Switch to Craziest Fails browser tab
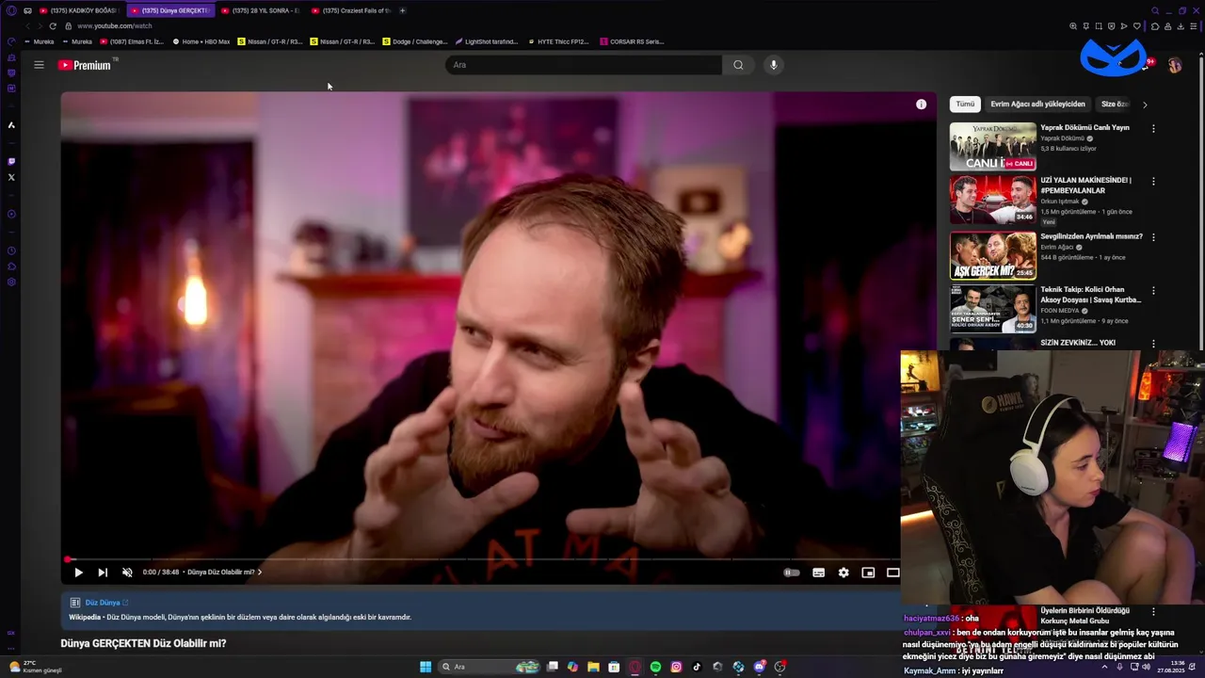 click(x=350, y=10)
